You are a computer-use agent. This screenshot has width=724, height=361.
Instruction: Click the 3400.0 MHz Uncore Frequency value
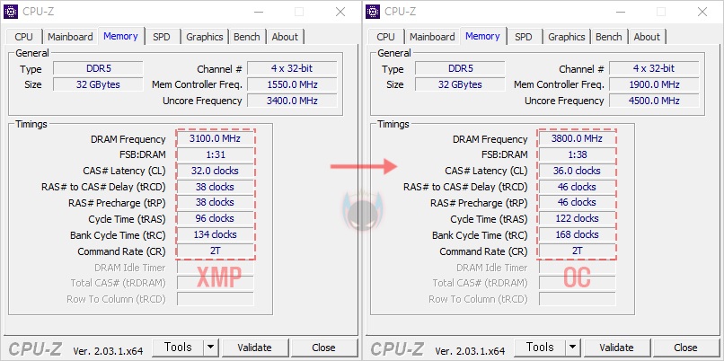click(292, 101)
